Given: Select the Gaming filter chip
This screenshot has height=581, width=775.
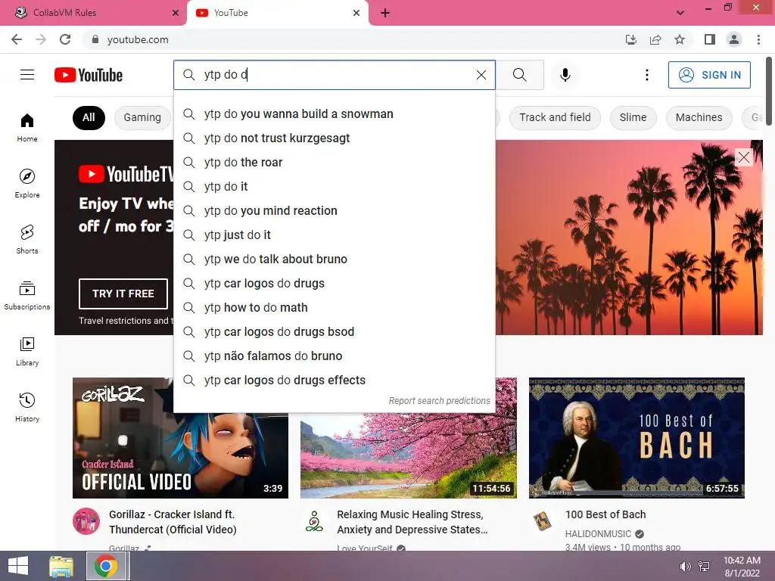Looking at the screenshot, I should (x=142, y=117).
